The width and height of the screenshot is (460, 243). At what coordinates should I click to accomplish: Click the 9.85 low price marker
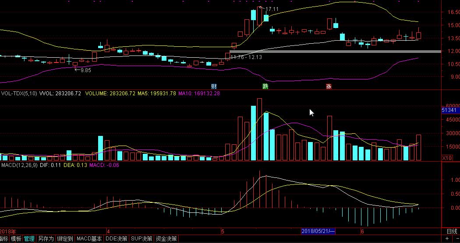point(85,70)
